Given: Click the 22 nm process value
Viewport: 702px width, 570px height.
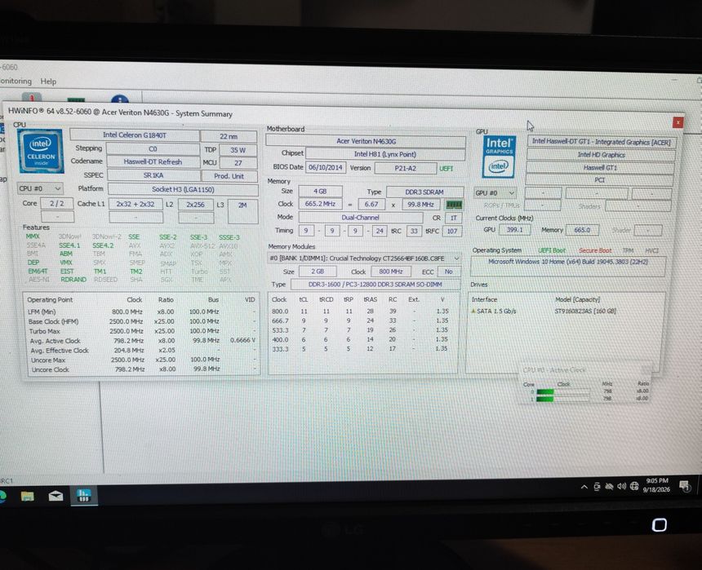Looking at the screenshot, I should (x=229, y=136).
